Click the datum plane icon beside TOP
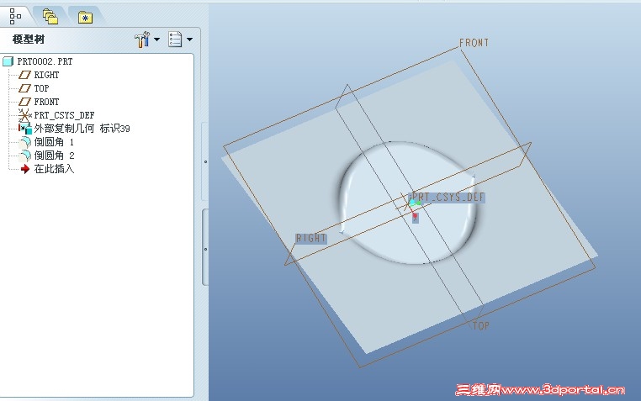The image size is (641, 401). 25,88
